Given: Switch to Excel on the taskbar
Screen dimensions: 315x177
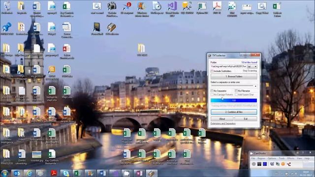Looking at the screenshot, I should (78, 173).
